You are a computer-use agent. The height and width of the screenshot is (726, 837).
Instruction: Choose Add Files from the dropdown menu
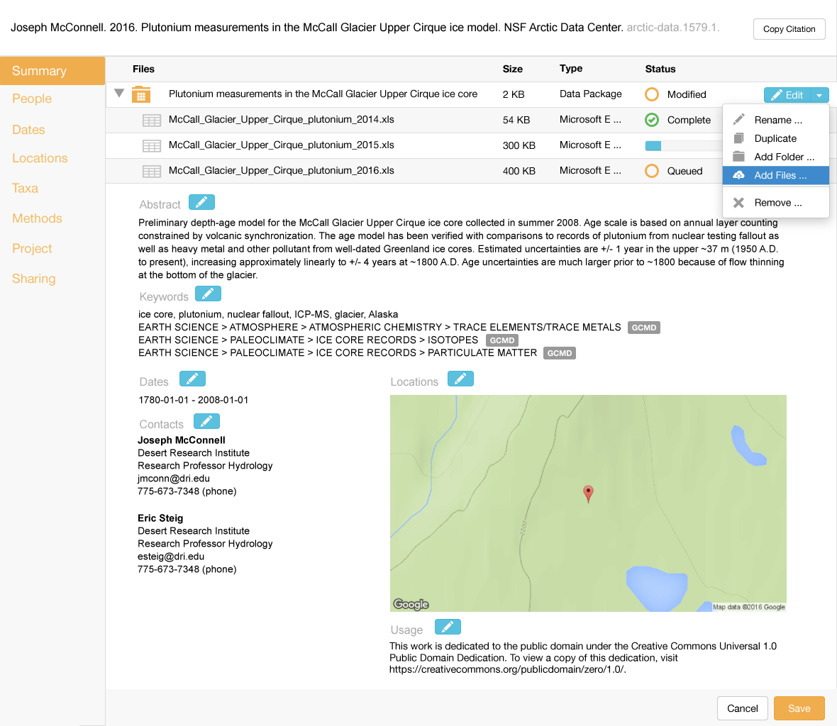[x=775, y=175]
